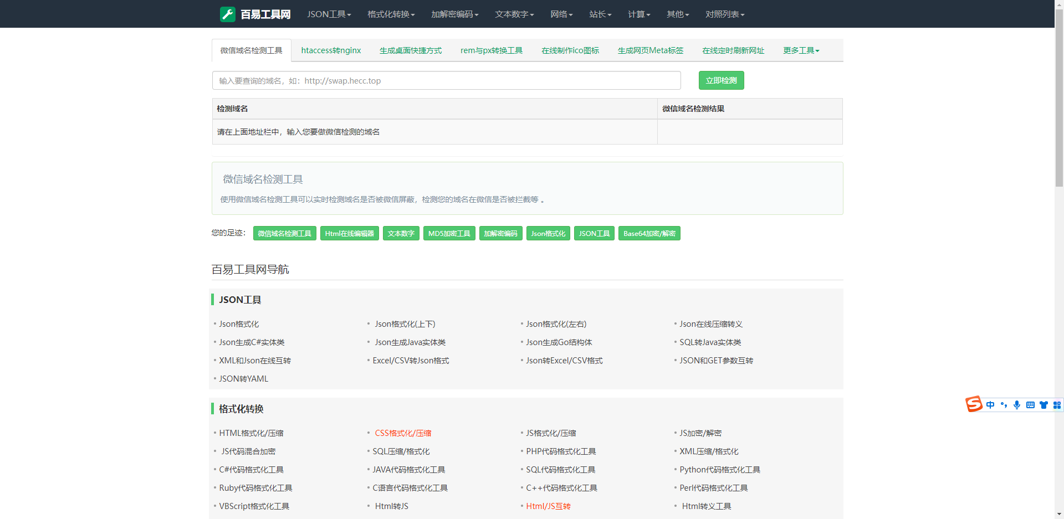Expand the 格式化转换 navigation dropdown
Image resolution: width=1064 pixels, height=519 pixels.
(x=391, y=14)
